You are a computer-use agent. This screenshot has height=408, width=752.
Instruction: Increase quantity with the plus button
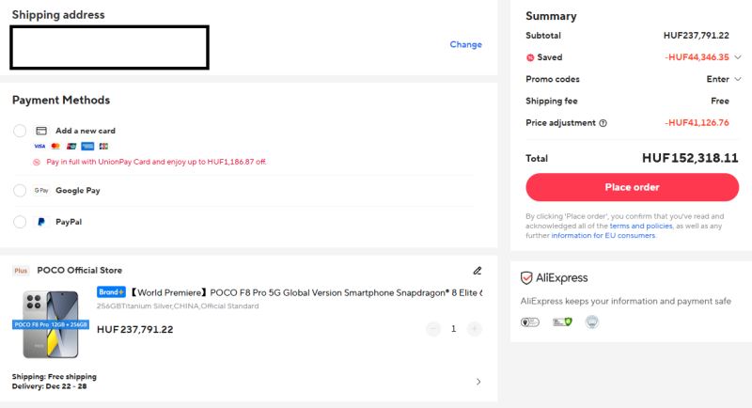tap(475, 328)
